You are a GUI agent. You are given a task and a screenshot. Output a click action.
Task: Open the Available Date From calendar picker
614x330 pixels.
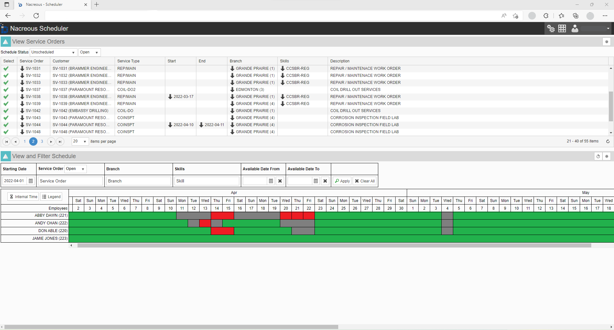(x=271, y=181)
